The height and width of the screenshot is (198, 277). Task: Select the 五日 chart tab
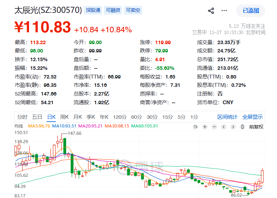coord(37,117)
